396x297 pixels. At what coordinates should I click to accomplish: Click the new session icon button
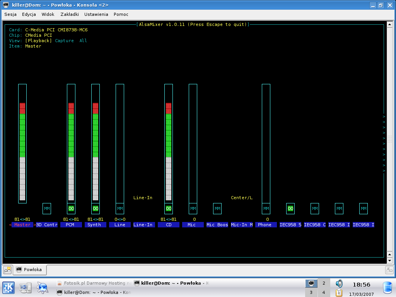7,270
